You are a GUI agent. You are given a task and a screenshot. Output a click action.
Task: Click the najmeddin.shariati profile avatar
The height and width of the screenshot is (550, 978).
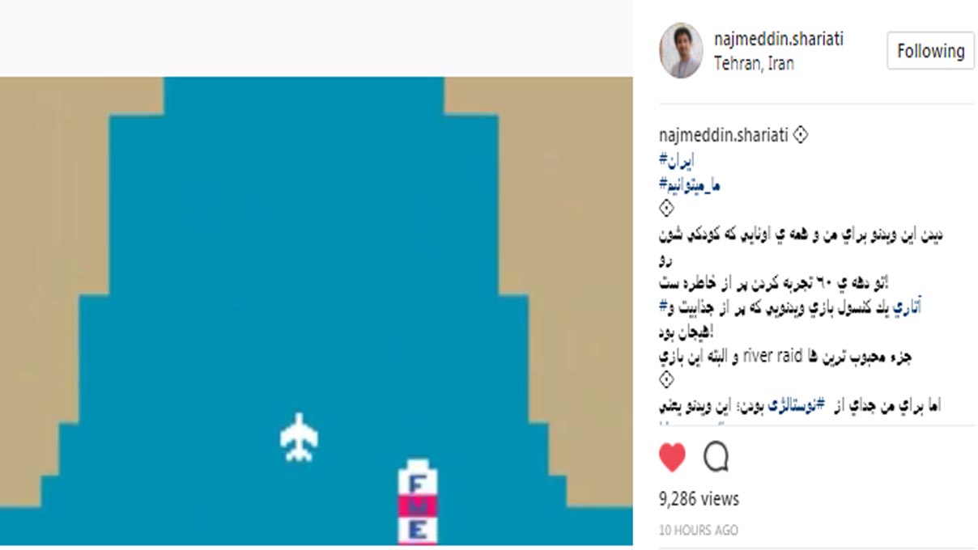pyautogui.click(x=681, y=50)
